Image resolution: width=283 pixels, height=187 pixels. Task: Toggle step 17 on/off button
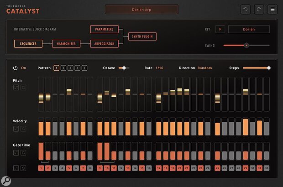coord(159,168)
